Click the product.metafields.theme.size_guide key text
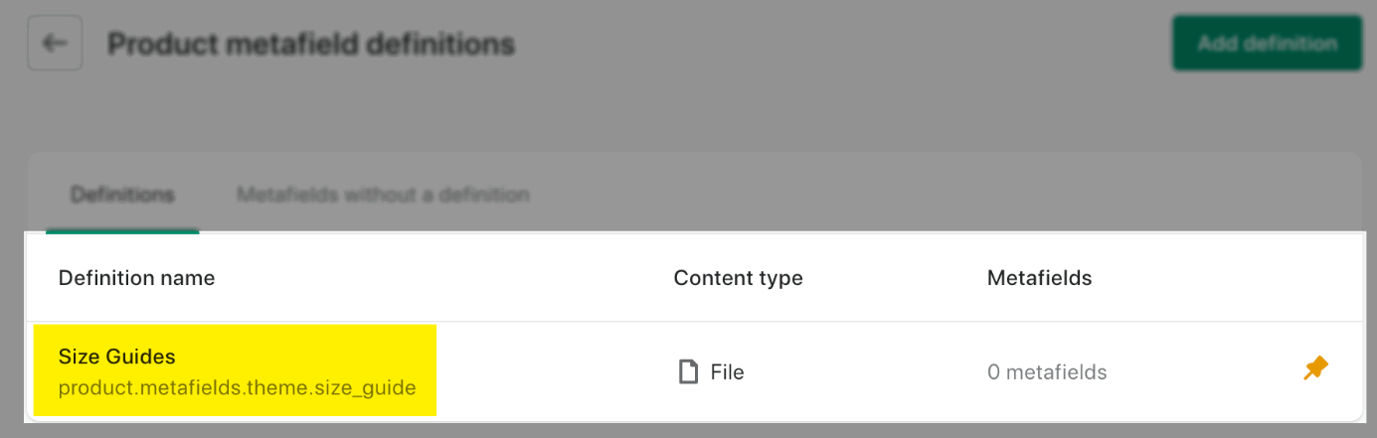The image size is (1377, 438). click(237, 387)
